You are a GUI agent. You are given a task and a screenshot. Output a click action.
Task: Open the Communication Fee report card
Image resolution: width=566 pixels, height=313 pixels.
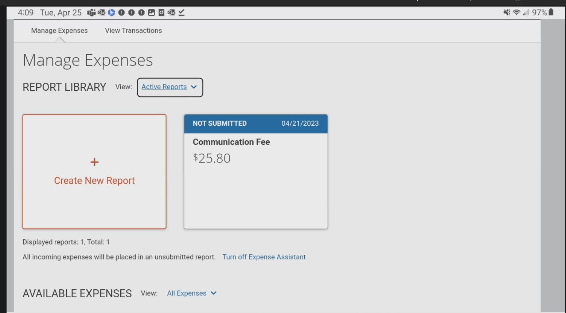(x=231, y=142)
